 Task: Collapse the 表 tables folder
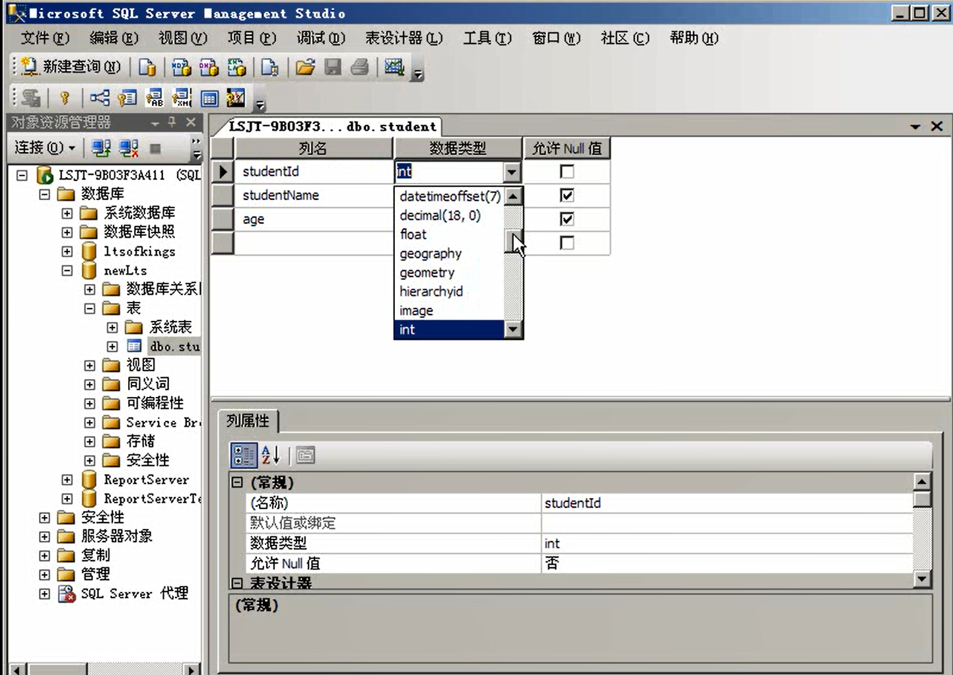[x=90, y=308]
